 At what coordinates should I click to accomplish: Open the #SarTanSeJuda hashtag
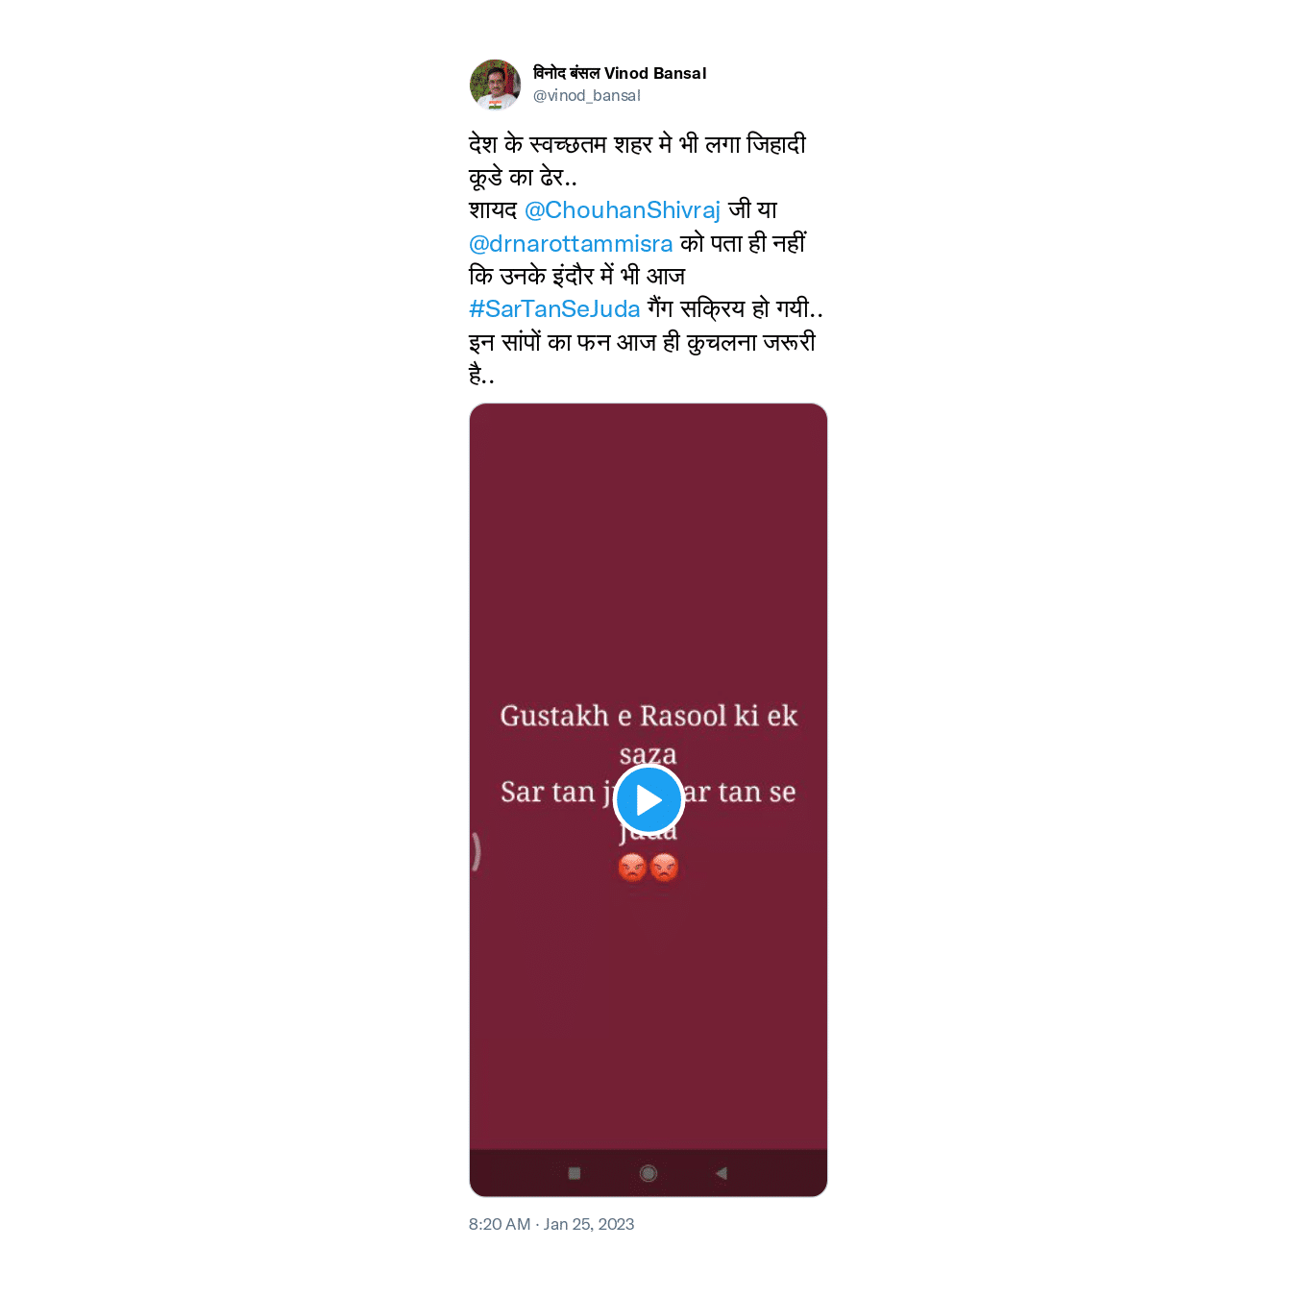coord(554,309)
